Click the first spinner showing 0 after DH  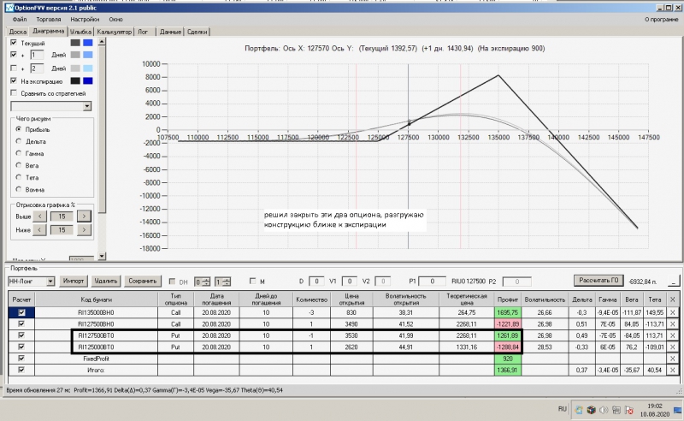202,282
